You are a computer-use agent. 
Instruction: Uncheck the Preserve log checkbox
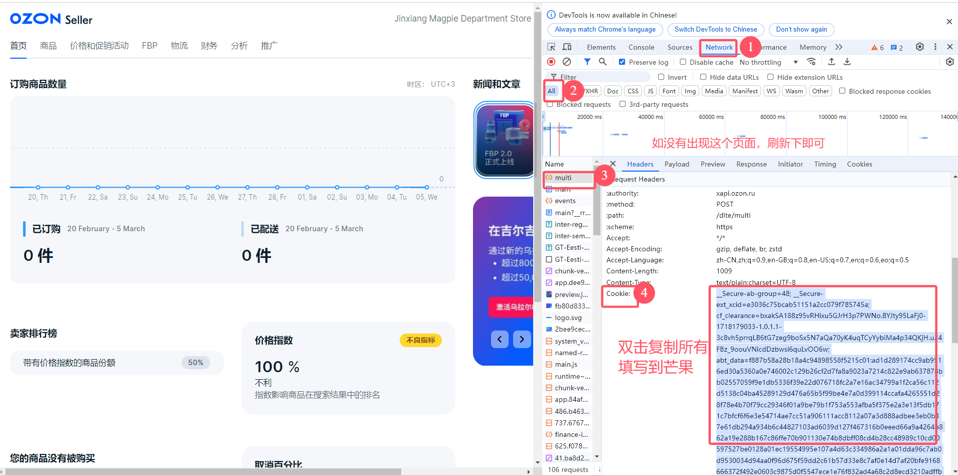coord(622,62)
